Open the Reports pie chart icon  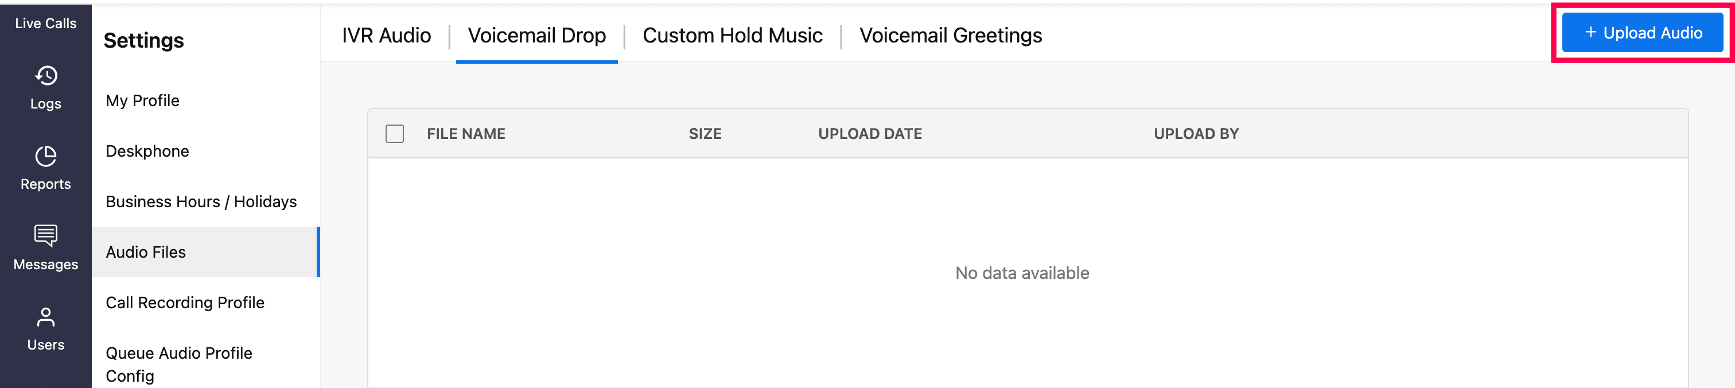46,156
